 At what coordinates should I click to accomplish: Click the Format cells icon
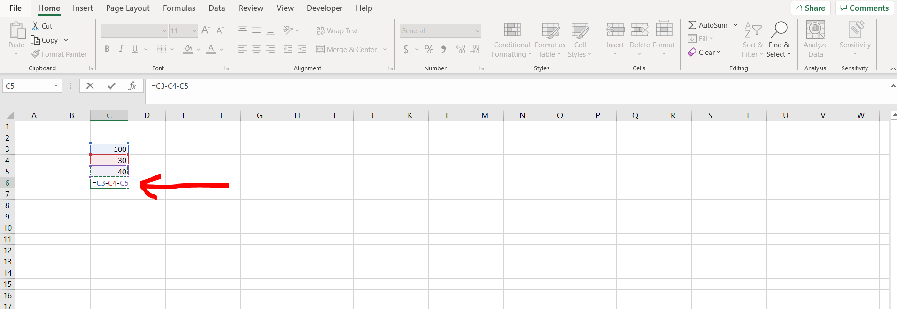point(664,30)
